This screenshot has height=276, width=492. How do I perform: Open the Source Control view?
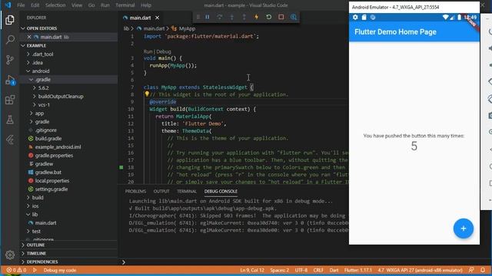(10, 60)
